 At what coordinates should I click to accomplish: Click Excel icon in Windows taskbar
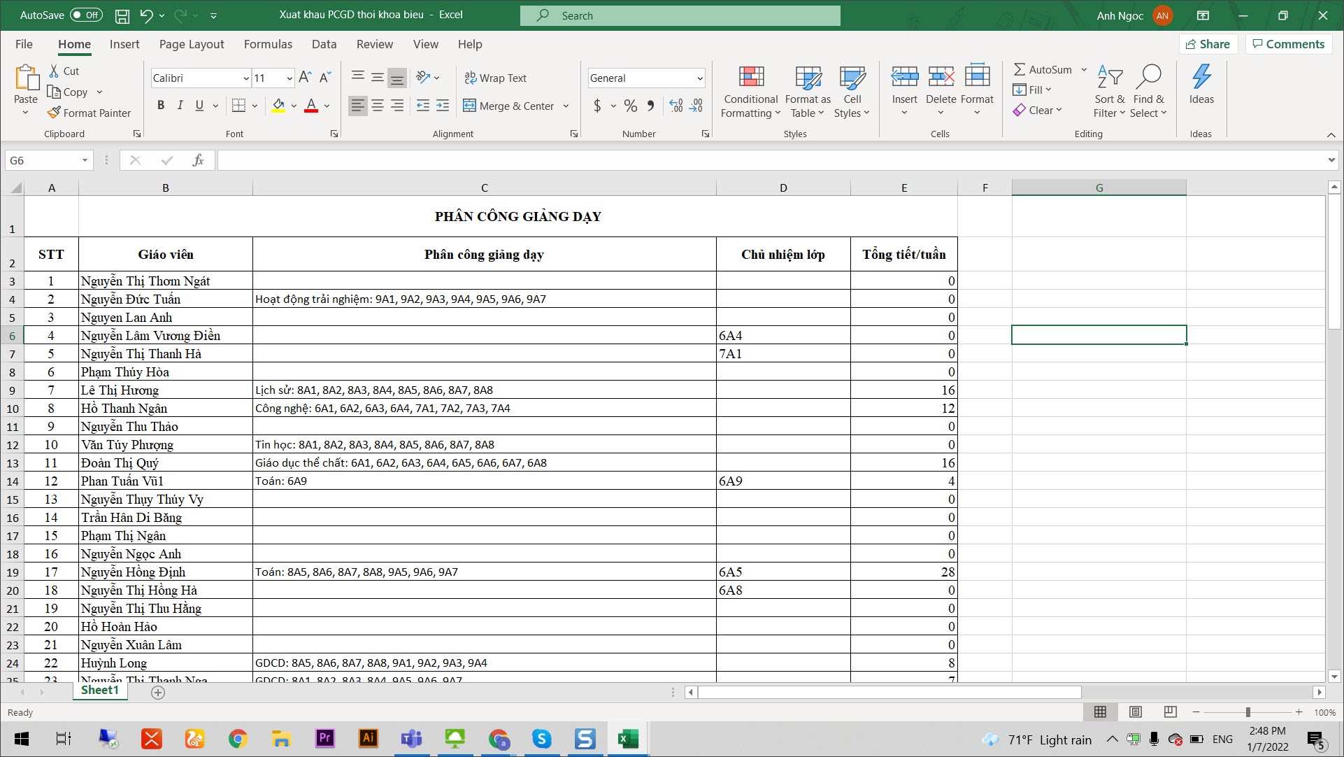627,739
